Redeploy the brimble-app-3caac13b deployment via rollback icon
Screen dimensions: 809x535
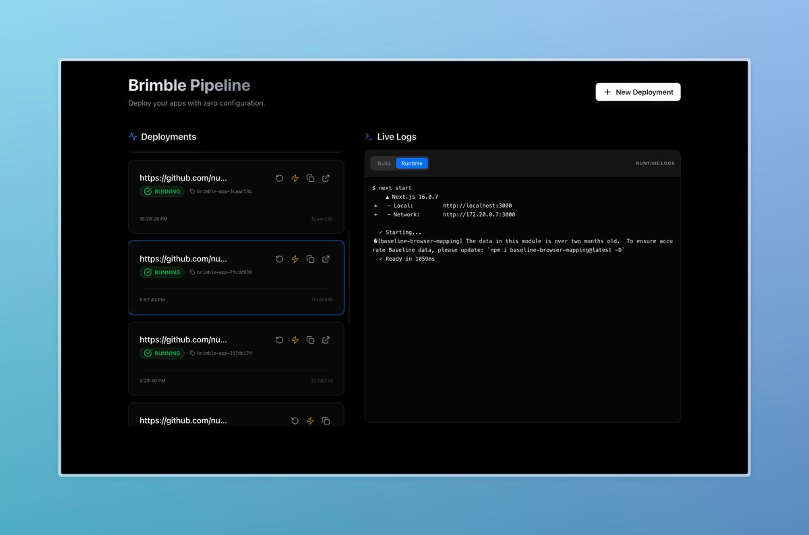(x=280, y=178)
